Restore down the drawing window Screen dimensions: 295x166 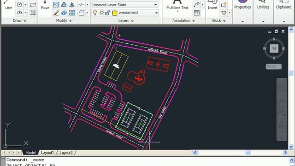(276, 31)
